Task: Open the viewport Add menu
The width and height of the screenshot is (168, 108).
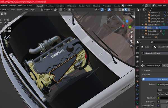Action: (x=26, y=10)
